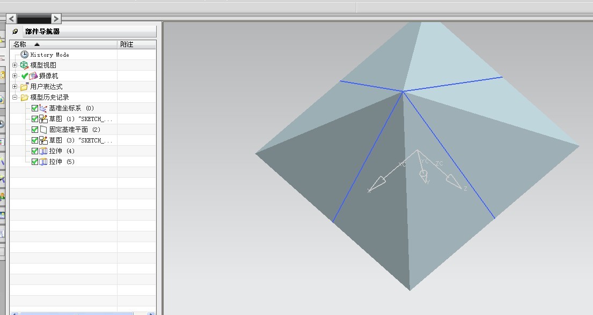Click the 模型视图 green cube icon

pos(24,65)
